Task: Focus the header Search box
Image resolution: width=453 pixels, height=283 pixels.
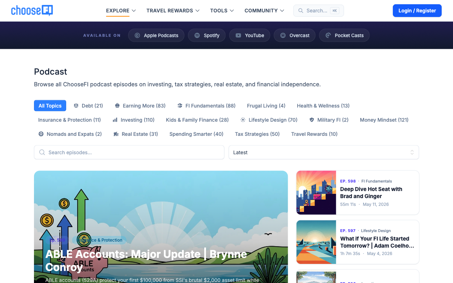Action: (x=319, y=11)
